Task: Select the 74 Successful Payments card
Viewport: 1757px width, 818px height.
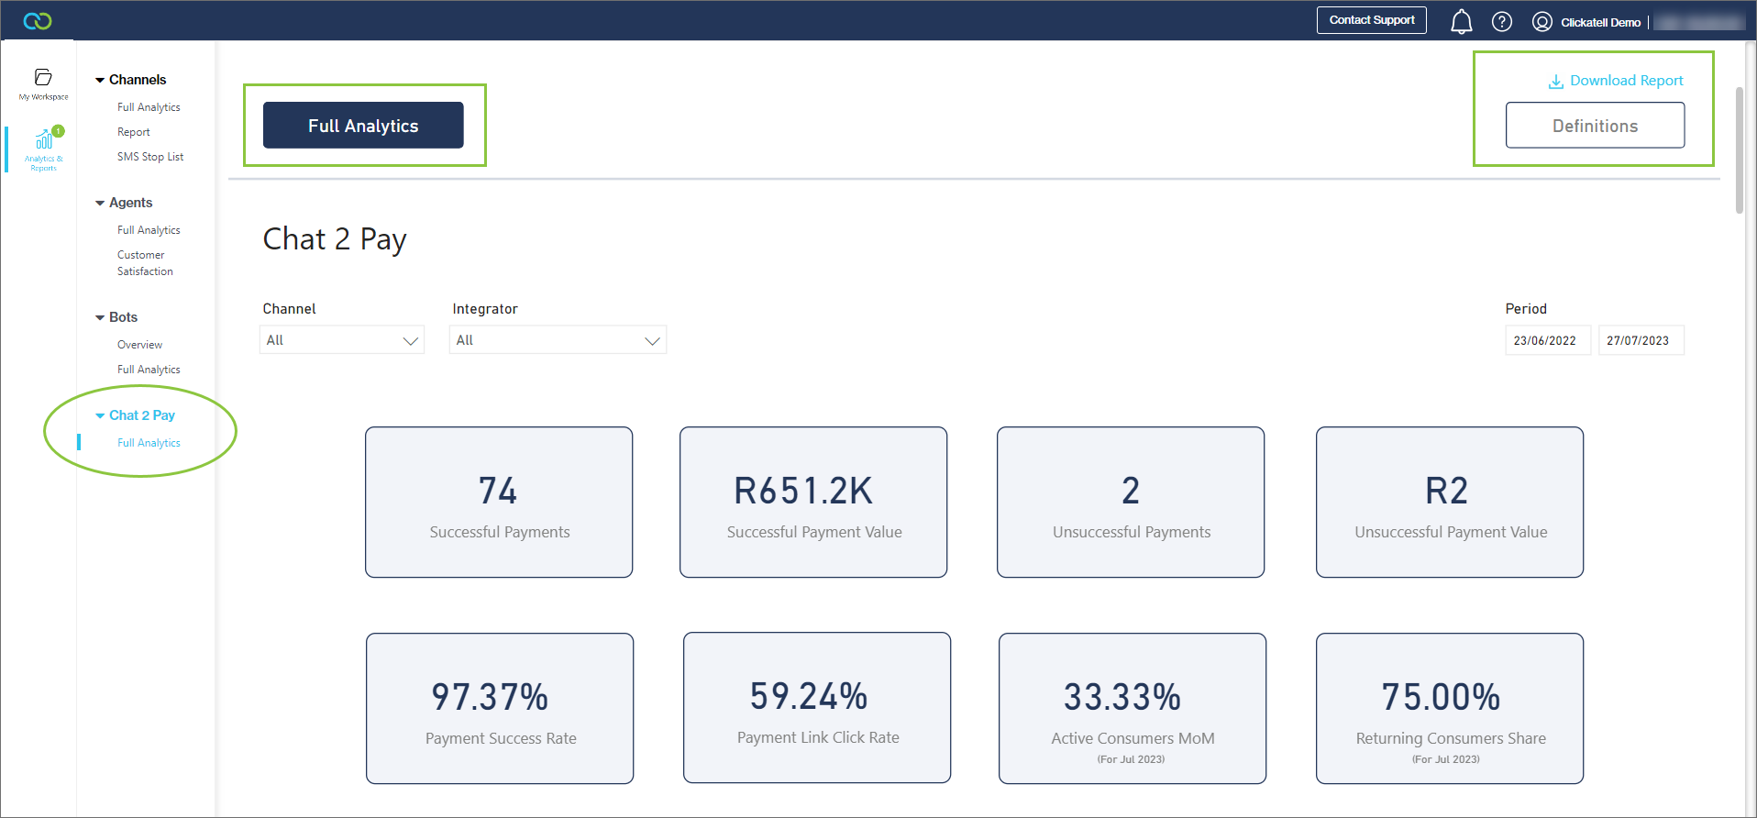Action: [x=499, y=503]
